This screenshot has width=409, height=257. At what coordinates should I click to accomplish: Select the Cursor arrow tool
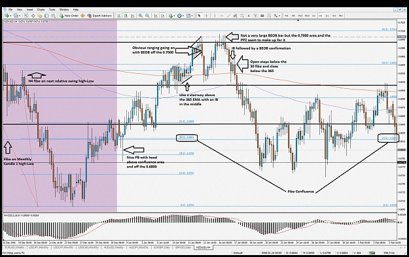tap(199, 16)
